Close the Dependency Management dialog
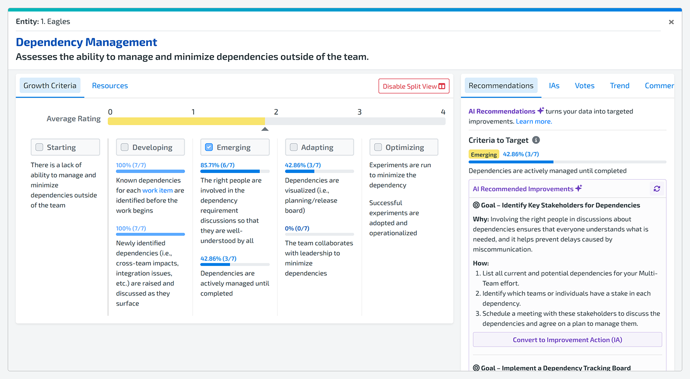The height and width of the screenshot is (379, 690). 671,22
